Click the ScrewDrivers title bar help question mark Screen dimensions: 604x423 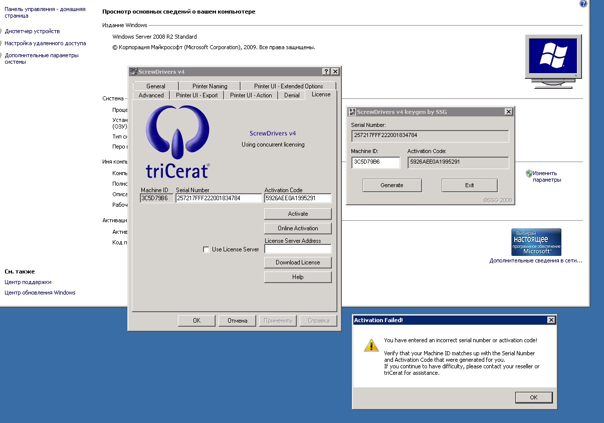[x=326, y=72]
